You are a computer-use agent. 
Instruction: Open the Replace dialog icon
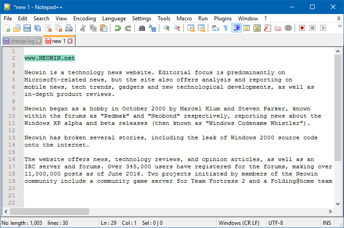[152, 28]
